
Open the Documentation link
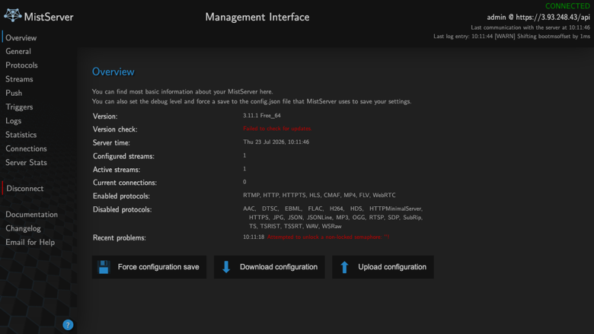pyautogui.click(x=31, y=215)
